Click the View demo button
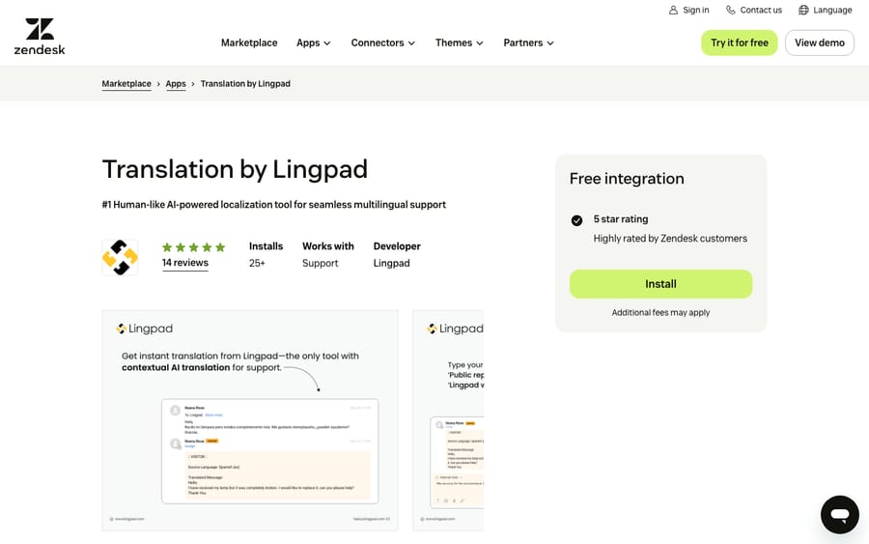Screen dimensions: 869x544 [819, 43]
